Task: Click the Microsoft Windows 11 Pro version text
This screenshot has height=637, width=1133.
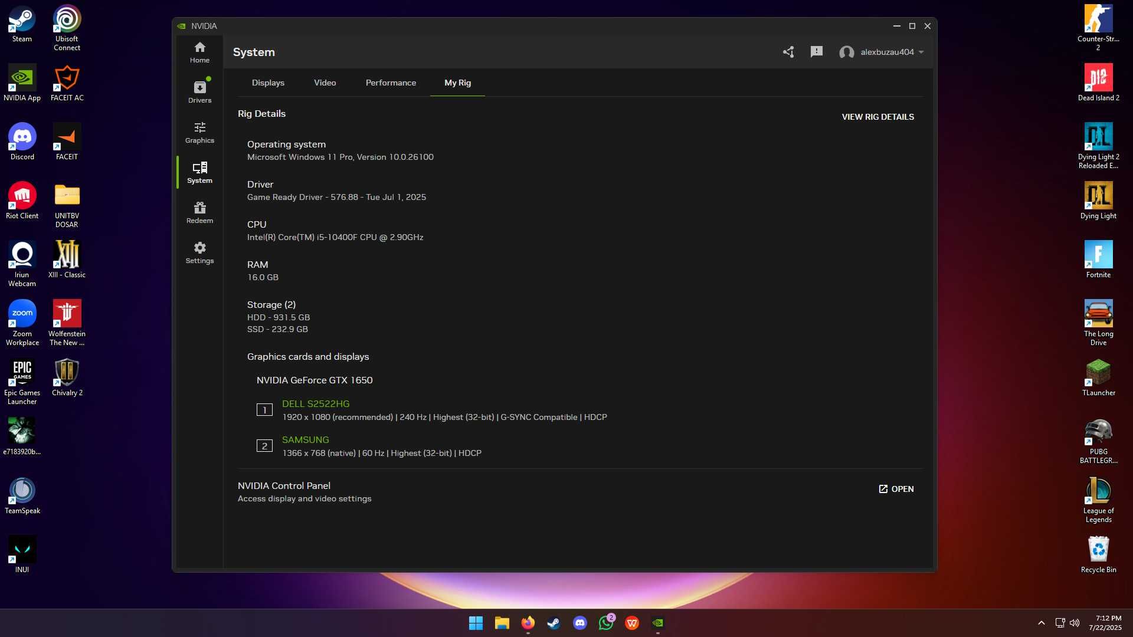Action: [340, 157]
